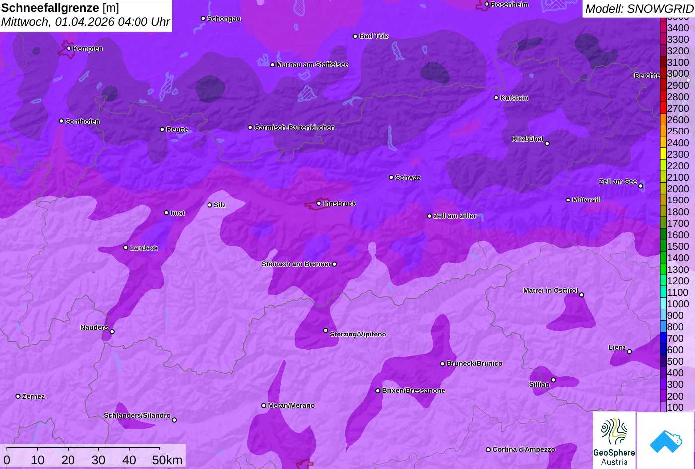Click the Sterzing/Vipiteno marker
The width and height of the screenshot is (695, 469).
(326, 330)
